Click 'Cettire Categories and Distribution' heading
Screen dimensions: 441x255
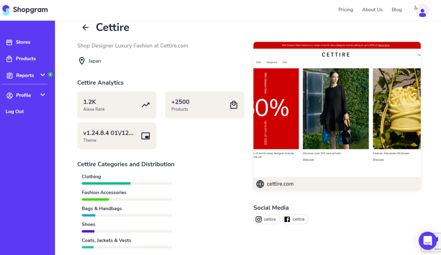(x=126, y=164)
